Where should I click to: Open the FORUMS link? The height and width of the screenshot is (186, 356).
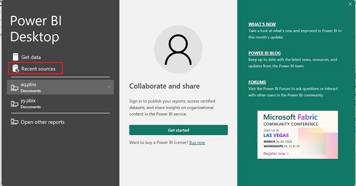(x=257, y=82)
